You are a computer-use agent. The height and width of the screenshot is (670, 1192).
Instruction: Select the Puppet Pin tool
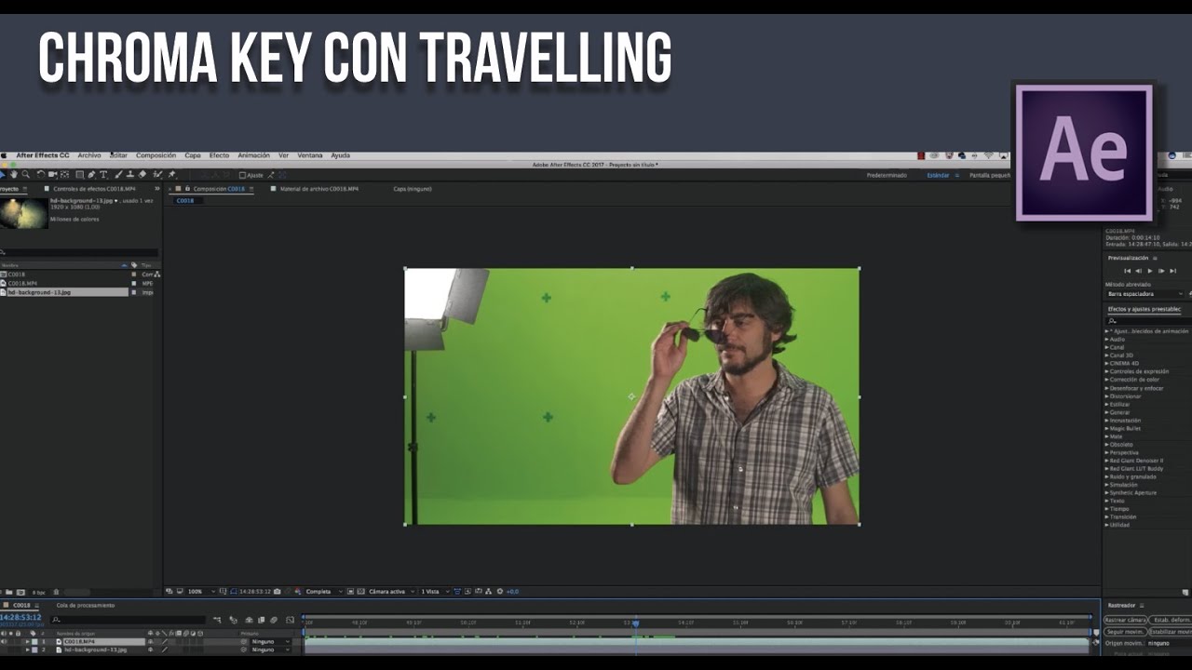[171, 174]
